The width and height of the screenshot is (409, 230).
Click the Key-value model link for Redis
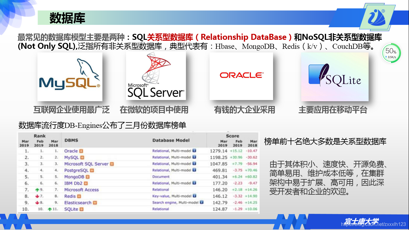point(161,196)
